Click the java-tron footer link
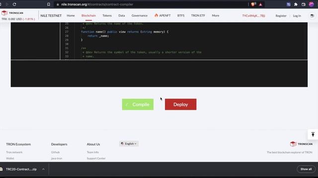Image resolution: width=318 pixels, height=178 pixels. (x=57, y=158)
